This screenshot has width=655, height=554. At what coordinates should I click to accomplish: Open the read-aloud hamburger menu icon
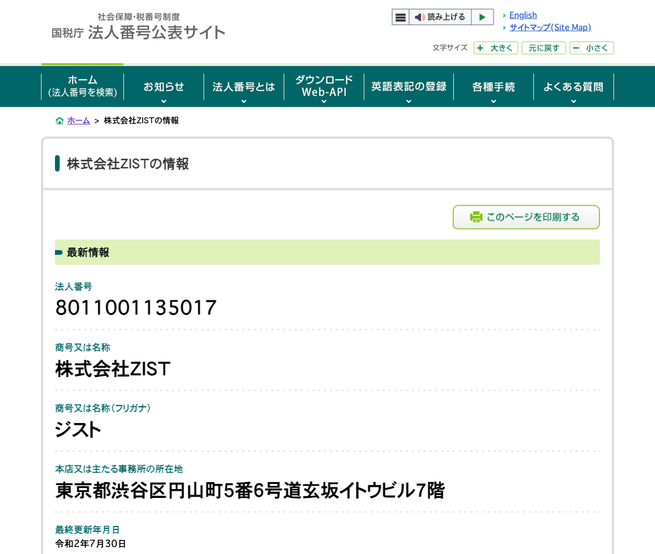[x=400, y=17]
